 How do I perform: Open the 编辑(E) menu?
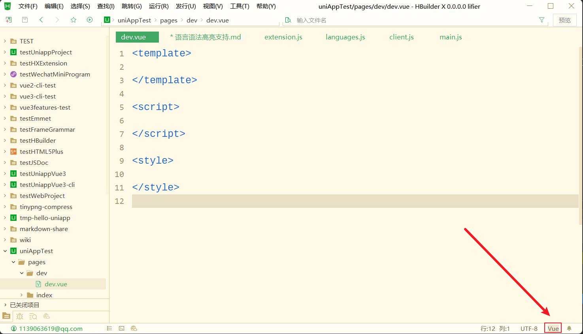pyautogui.click(x=54, y=6)
